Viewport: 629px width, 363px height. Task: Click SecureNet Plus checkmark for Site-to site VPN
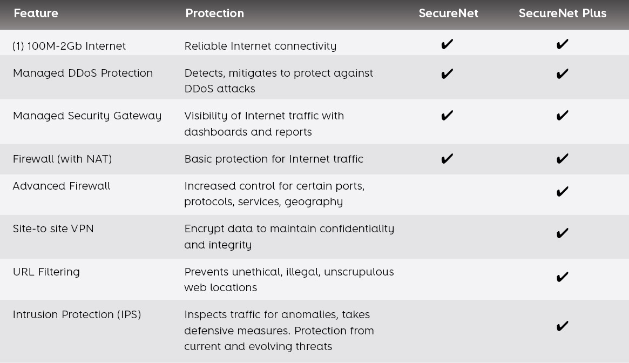point(562,233)
